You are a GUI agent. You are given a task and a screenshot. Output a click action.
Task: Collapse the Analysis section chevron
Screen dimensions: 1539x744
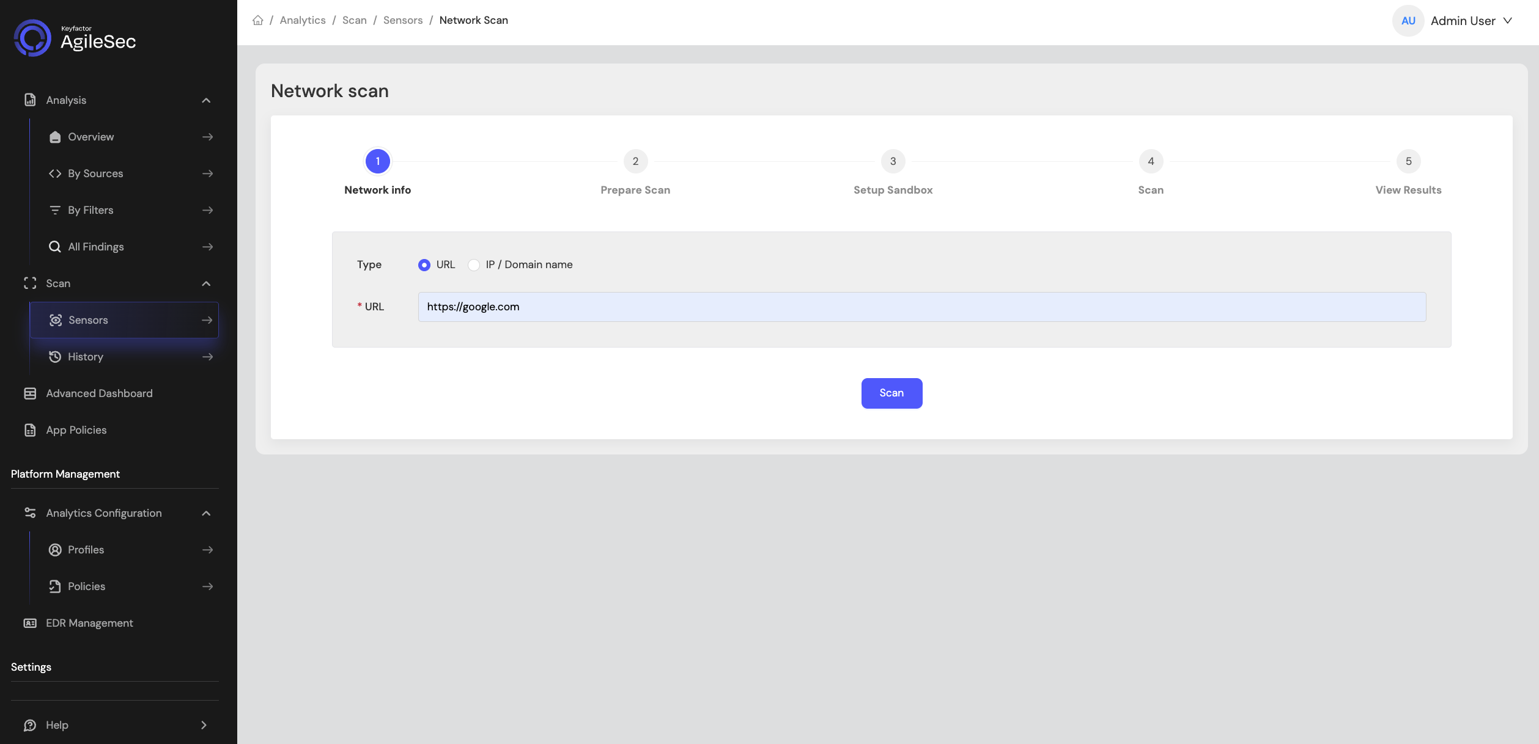[x=206, y=100]
